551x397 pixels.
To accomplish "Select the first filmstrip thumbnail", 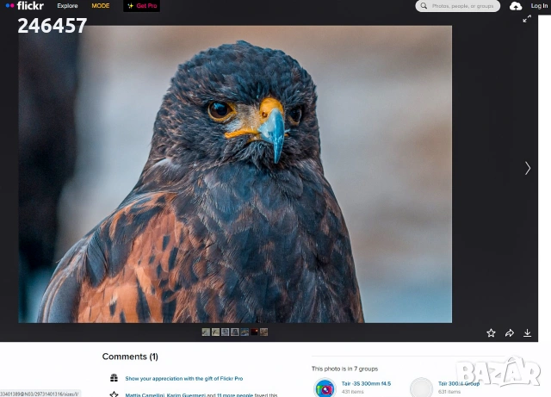I will (206, 332).
